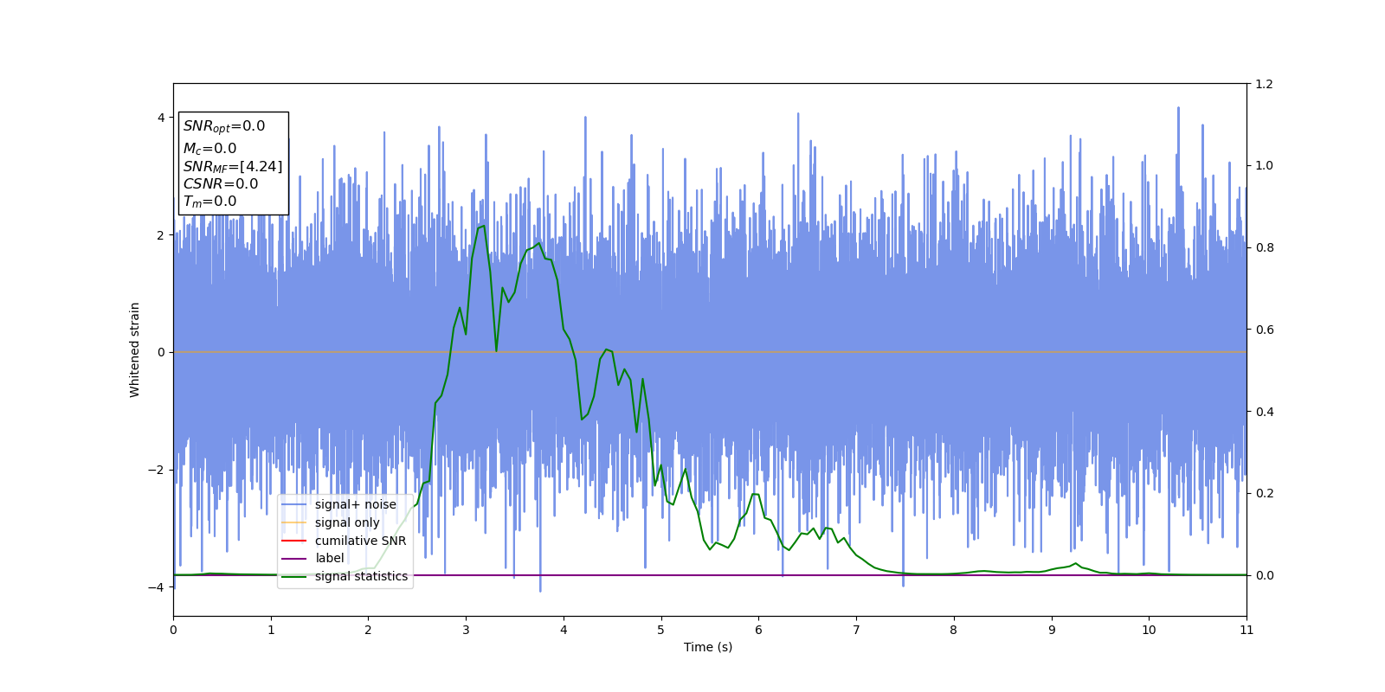
Task: Click the green line swatch for signal statistics
Action: pyautogui.click(x=294, y=576)
